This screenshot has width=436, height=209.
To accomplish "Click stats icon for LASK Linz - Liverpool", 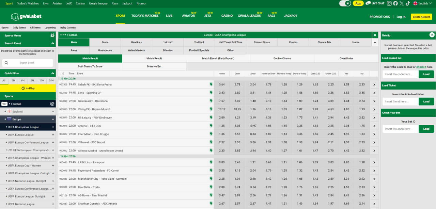I will pyautogui.click(x=211, y=162).
